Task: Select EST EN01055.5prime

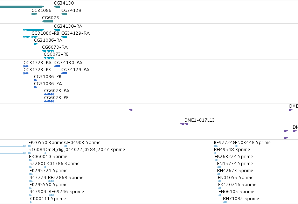Action: (219, 181)
